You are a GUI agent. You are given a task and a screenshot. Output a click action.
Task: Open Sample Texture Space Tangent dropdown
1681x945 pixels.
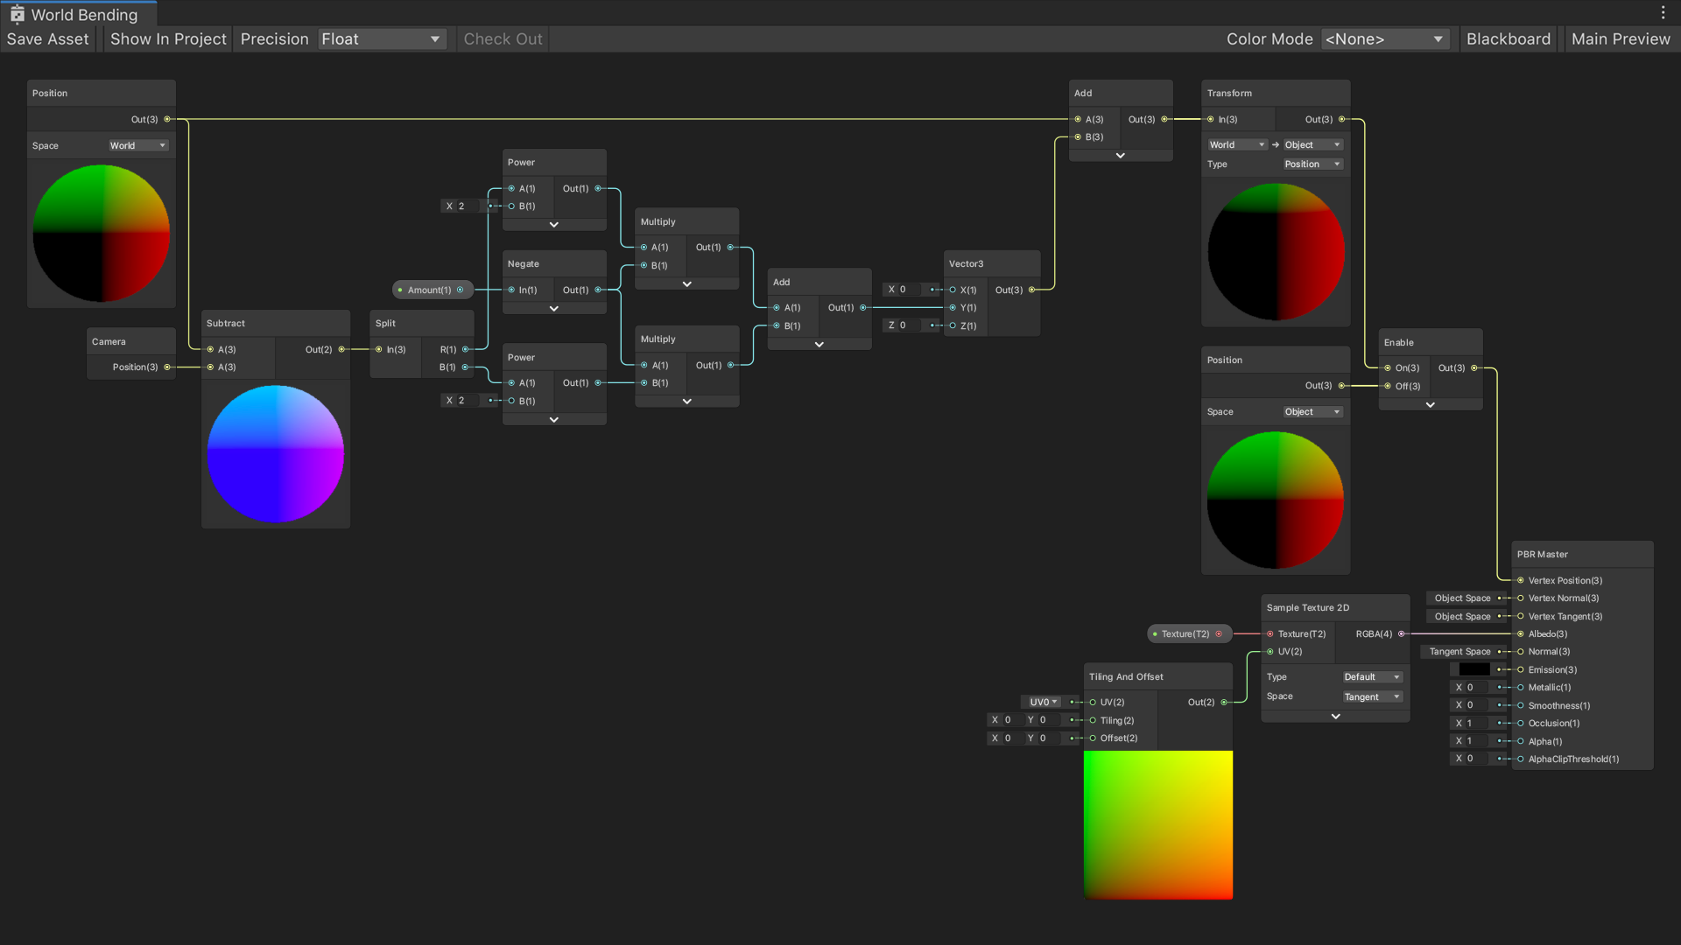(1372, 697)
